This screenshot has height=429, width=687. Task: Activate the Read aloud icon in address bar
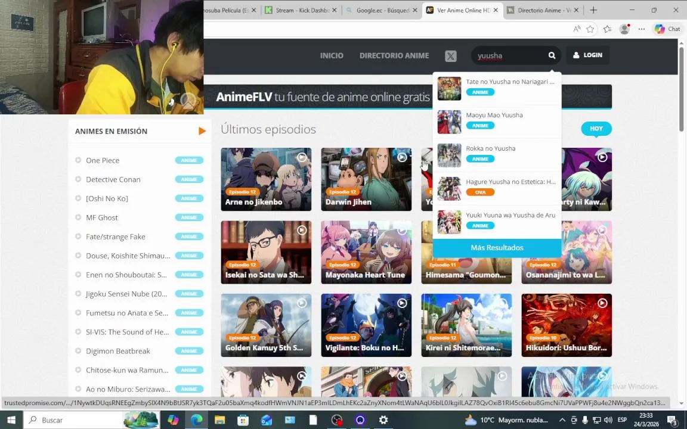tap(577, 29)
